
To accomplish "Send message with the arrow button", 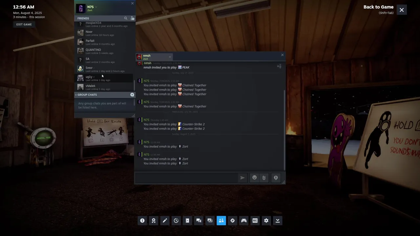I will tap(242, 178).
